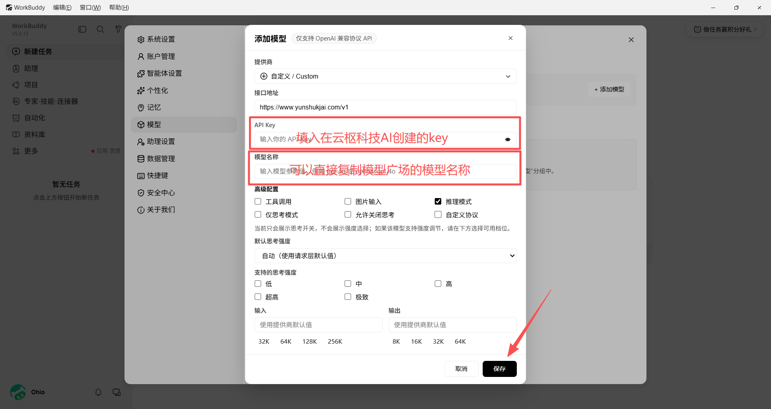Click the 添加模型 button in settings

(x=609, y=89)
